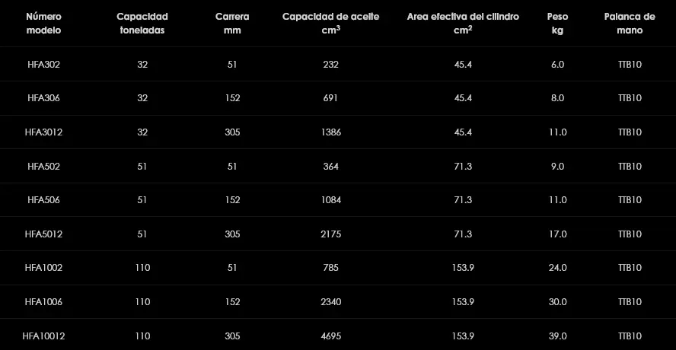This screenshot has width=676, height=350.
Task: Click the HFA506 model entry
Action: coord(43,200)
